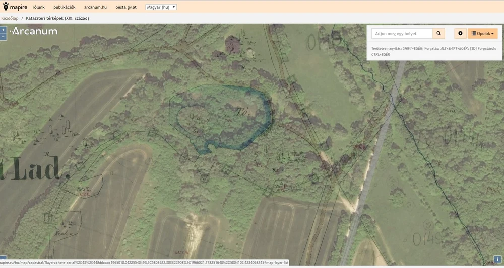Screen dimensions: 504x268
Task: Follow the oesta.gv.at link
Action: coord(126,7)
